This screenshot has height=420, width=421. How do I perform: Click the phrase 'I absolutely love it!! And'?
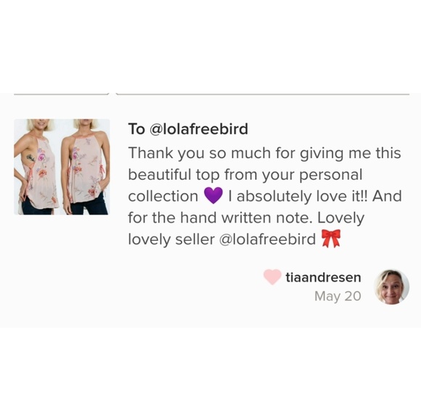coord(315,196)
